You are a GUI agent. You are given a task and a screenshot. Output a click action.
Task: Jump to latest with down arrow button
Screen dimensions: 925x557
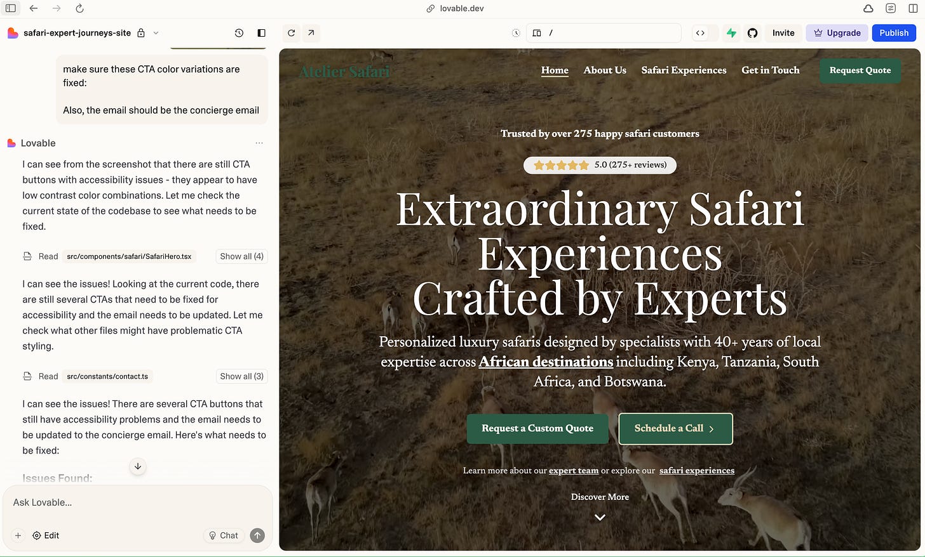[x=138, y=466]
